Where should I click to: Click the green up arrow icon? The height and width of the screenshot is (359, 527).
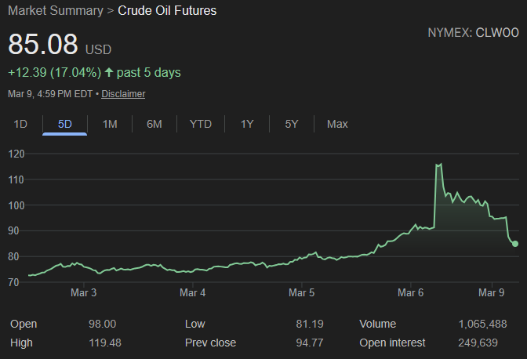[108, 72]
